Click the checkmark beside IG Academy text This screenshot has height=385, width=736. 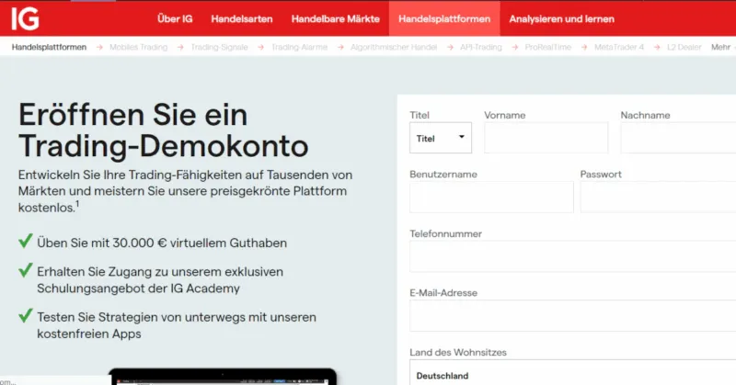[26, 270]
